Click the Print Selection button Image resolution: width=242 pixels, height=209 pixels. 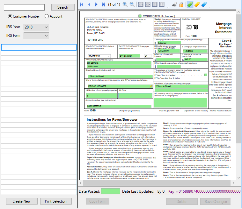click(x=56, y=201)
